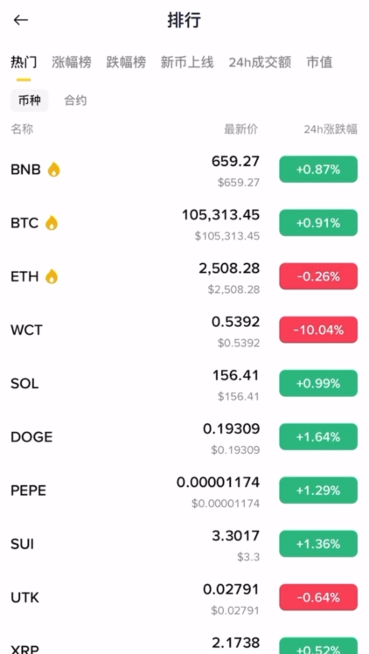The height and width of the screenshot is (654, 369).
Task: Tap the flame icon beside BTC
Action: click(x=52, y=223)
